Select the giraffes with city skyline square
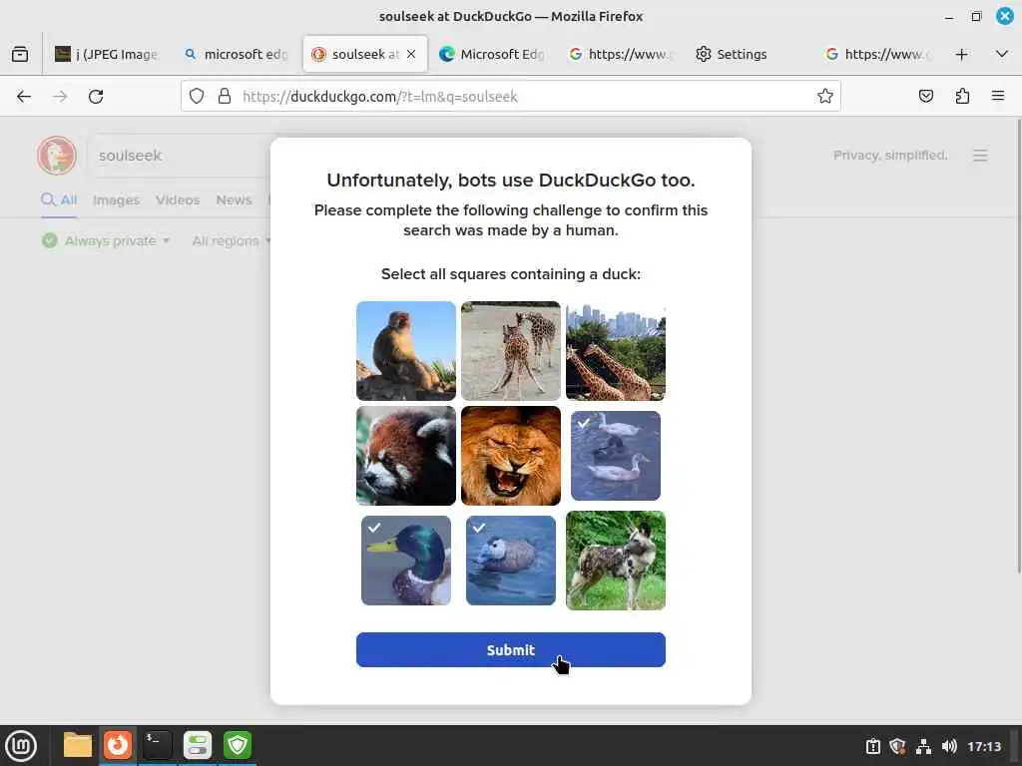This screenshot has width=1022, height=766. (616, 350)
